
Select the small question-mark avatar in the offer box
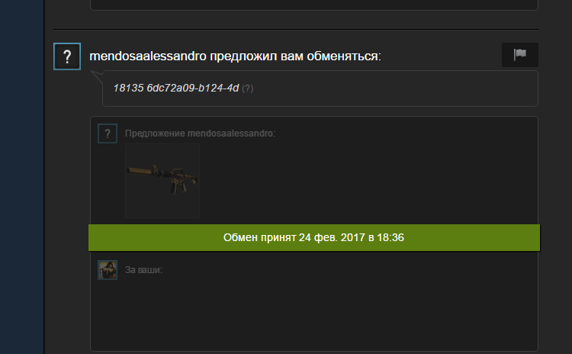(x=108, y=134)
